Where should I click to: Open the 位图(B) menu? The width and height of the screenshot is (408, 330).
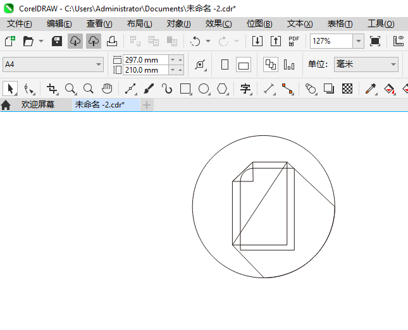[259, 24]
